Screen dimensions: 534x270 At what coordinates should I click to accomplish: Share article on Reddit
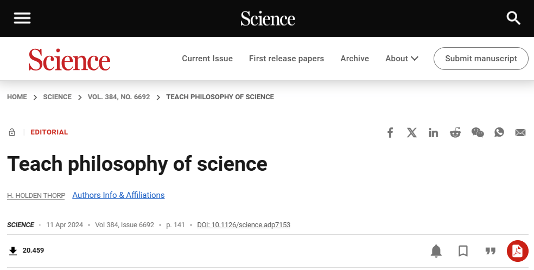click(455, 133)
